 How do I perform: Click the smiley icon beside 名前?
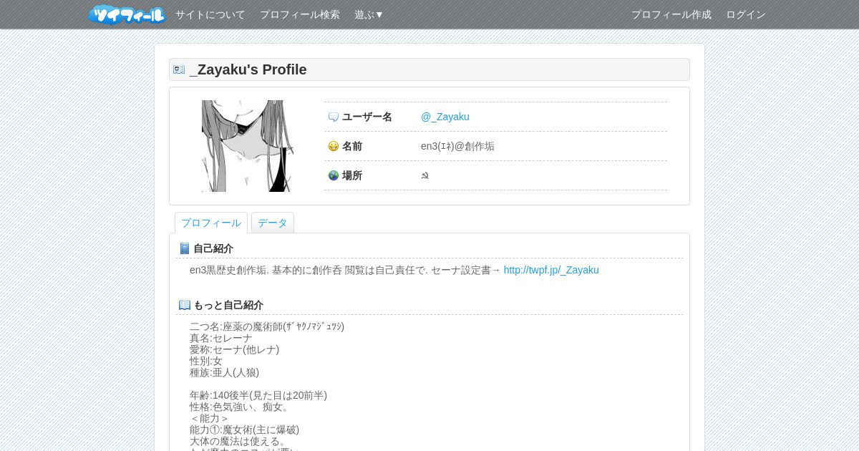[334, 146]
